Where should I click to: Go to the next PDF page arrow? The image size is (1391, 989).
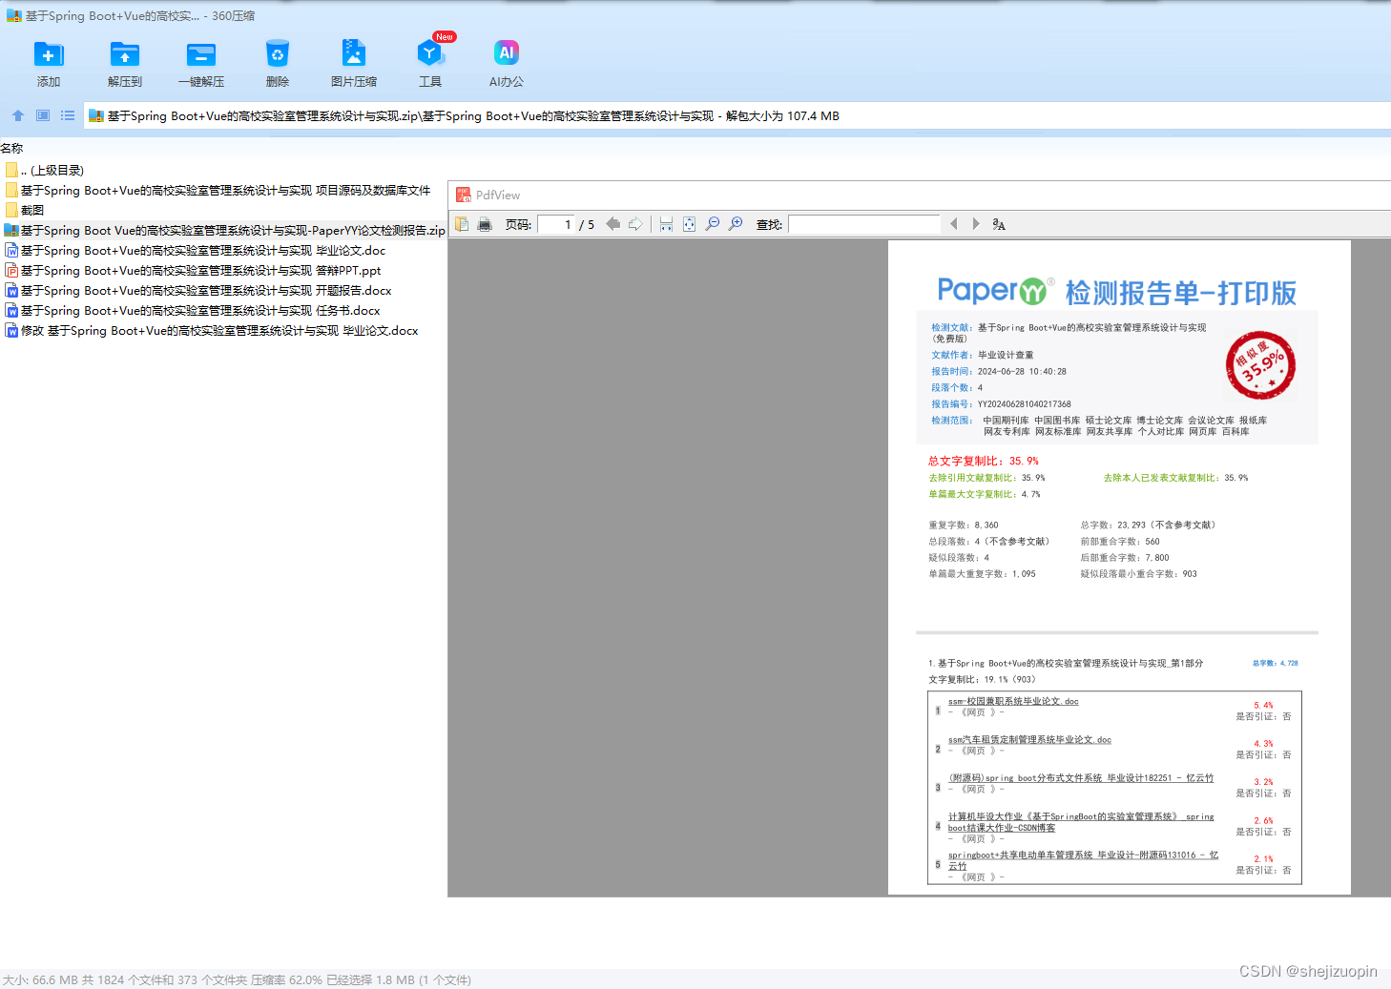pos(635,224)
